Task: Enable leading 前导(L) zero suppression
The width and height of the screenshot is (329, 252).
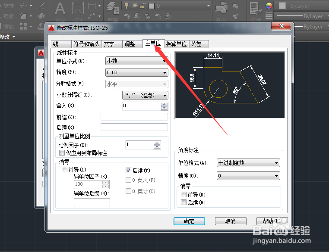Action: pos(64,169)
